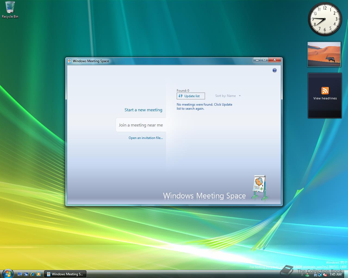The image size is (348, 278).
Task: Click muted volume speaker tray icon
Action: 325,274
